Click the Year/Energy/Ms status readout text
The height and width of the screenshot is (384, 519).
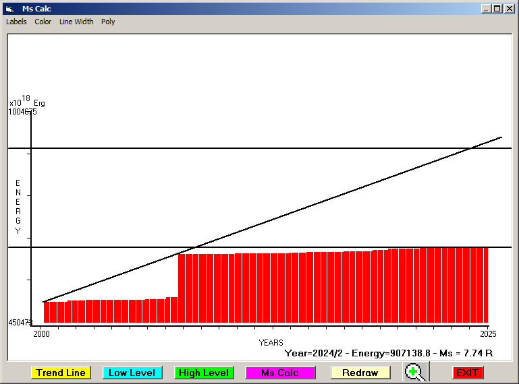[388, 352]
